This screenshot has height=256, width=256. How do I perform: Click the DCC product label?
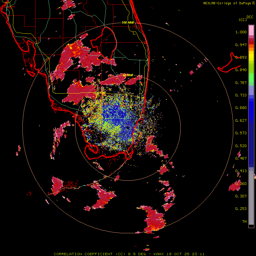click(250, 17)
